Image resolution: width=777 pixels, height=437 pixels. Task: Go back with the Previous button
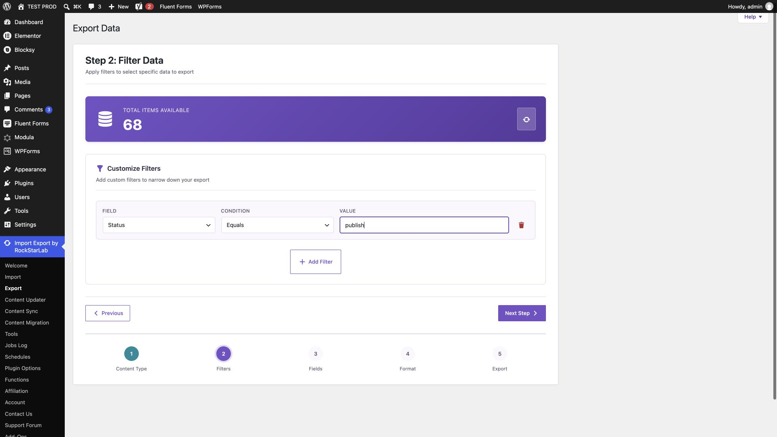(108, 313)
